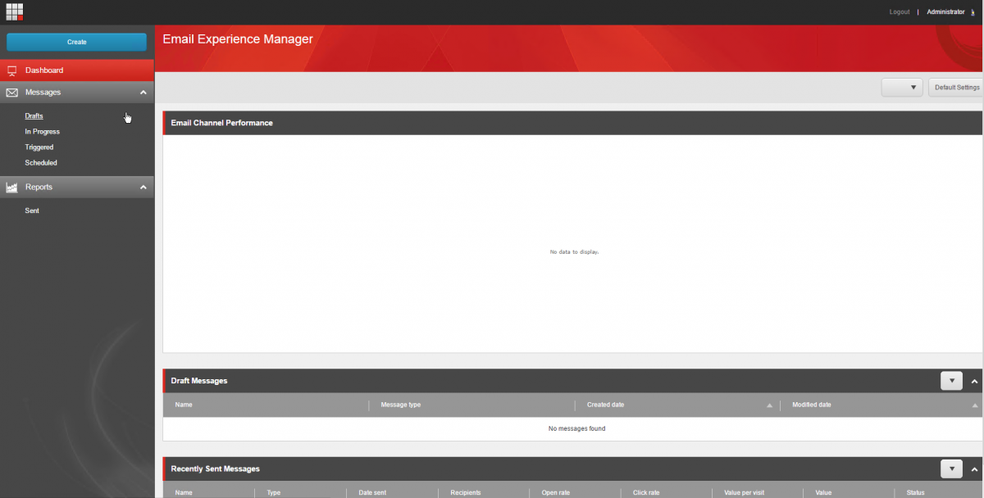Sort sent messages by Status column
The width and height of the screenshot is (984, 498).
pos(915,493)
